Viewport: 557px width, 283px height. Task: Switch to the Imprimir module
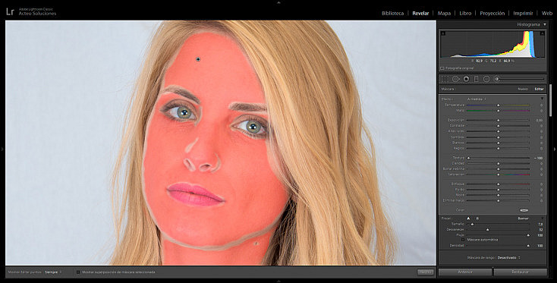(523, 13)
